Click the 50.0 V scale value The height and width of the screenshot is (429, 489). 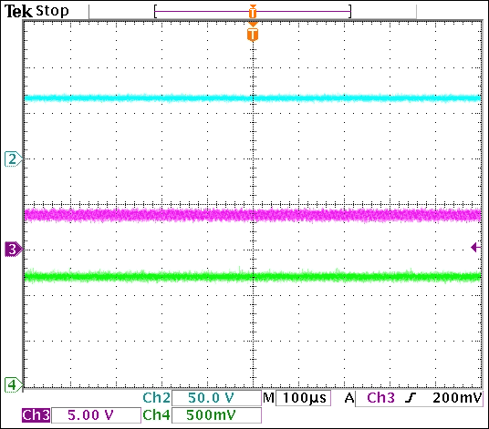(211, 398)
